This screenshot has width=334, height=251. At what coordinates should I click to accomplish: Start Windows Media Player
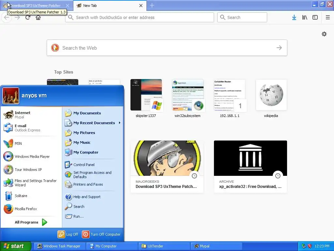(31, 157)
